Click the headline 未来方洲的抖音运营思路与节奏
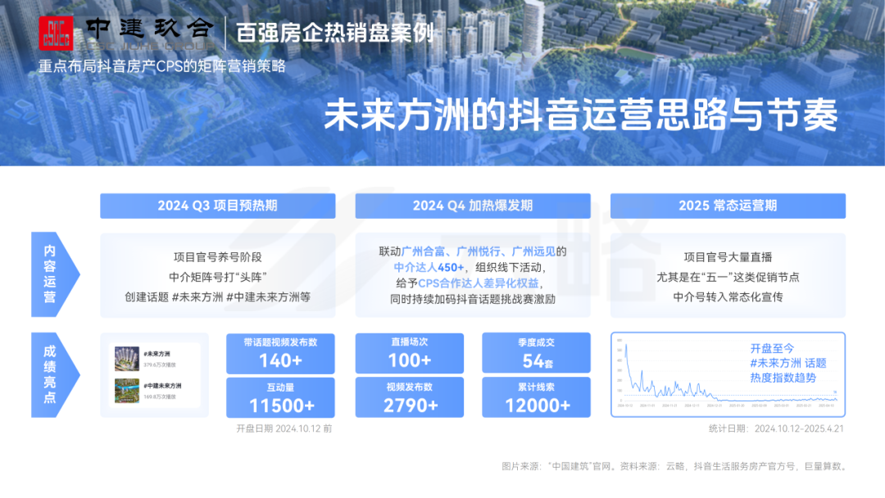 click(x=581, y=115)
